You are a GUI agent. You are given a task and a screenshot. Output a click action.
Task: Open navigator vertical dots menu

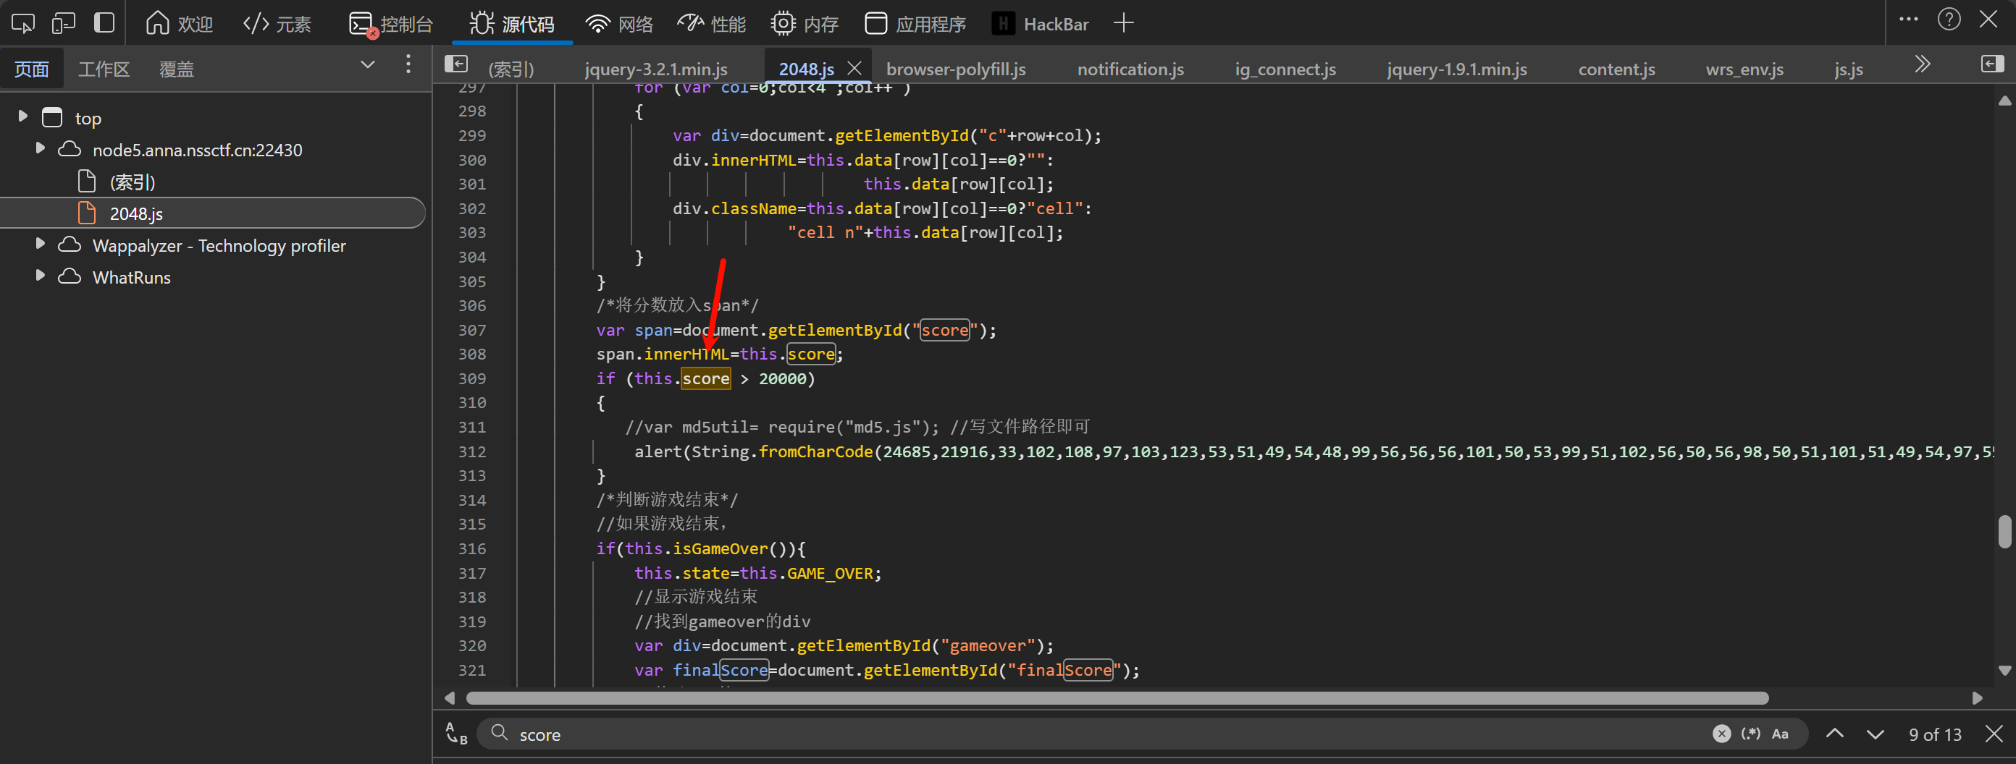[x=408, y=65]
